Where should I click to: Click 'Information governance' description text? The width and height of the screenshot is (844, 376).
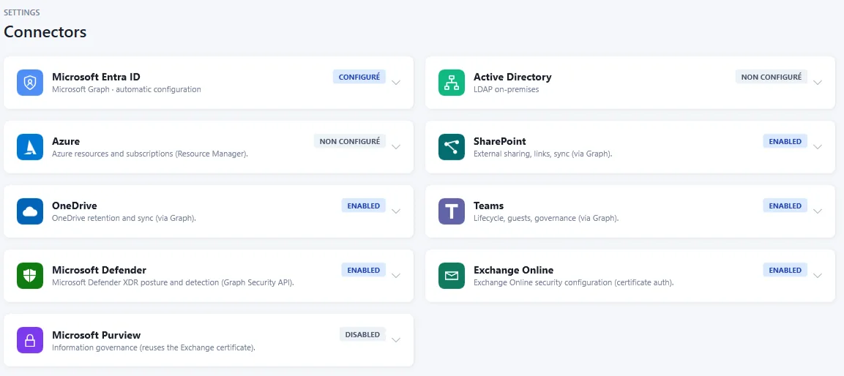coord(154,347)
